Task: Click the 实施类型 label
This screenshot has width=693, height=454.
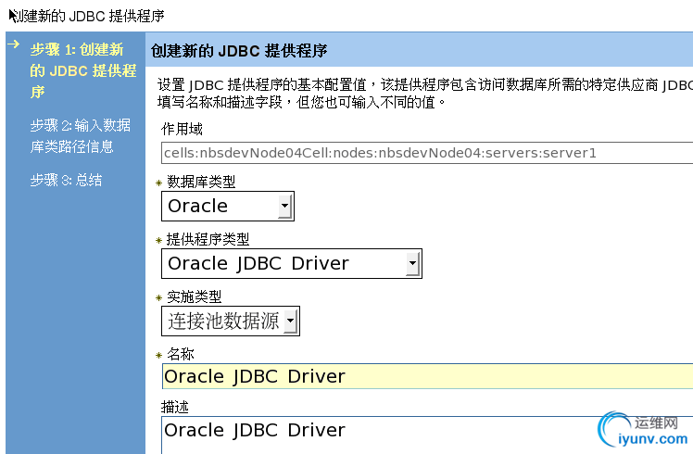Action: point(194,296)
